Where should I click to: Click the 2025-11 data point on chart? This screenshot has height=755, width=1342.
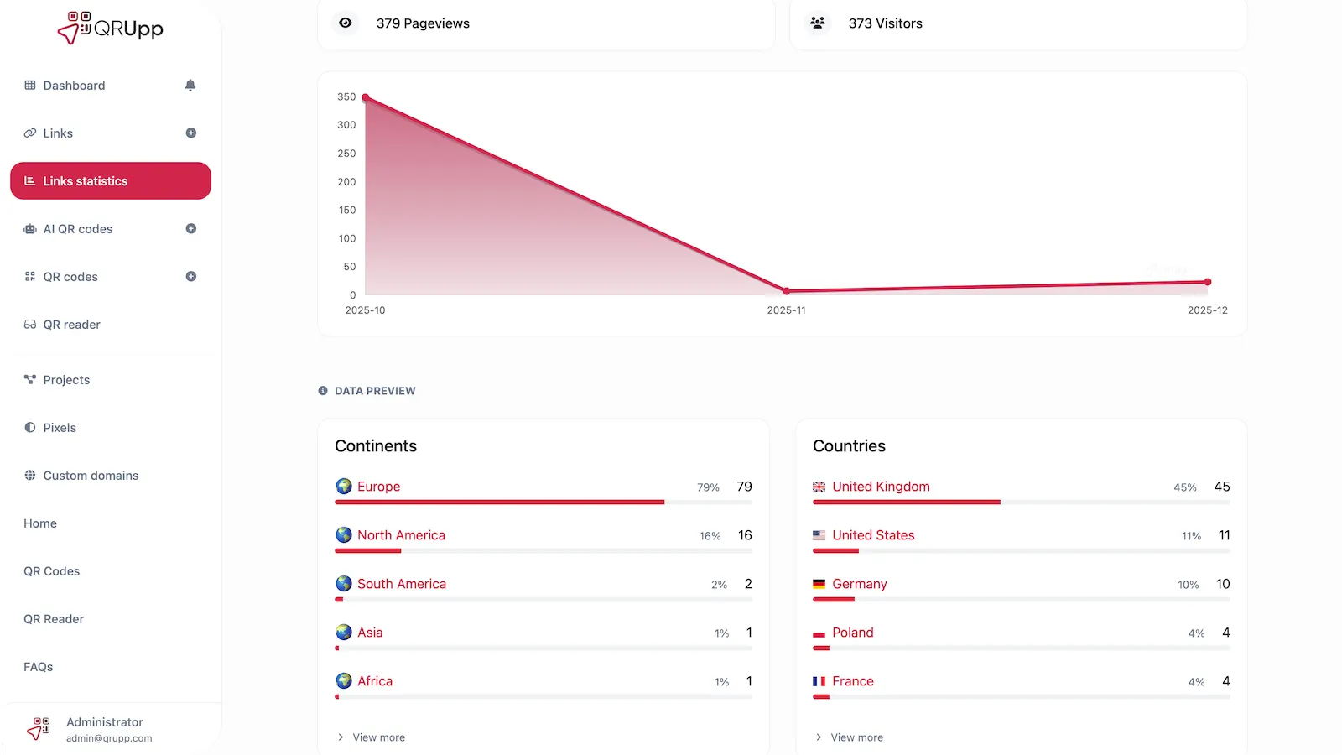tap(786, 290)
